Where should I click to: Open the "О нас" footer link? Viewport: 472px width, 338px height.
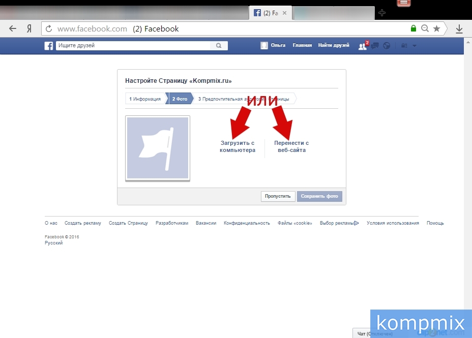[x=51, y=223]
